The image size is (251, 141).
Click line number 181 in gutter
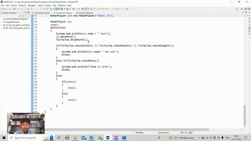pyautogui.click(x=35, y=61)
